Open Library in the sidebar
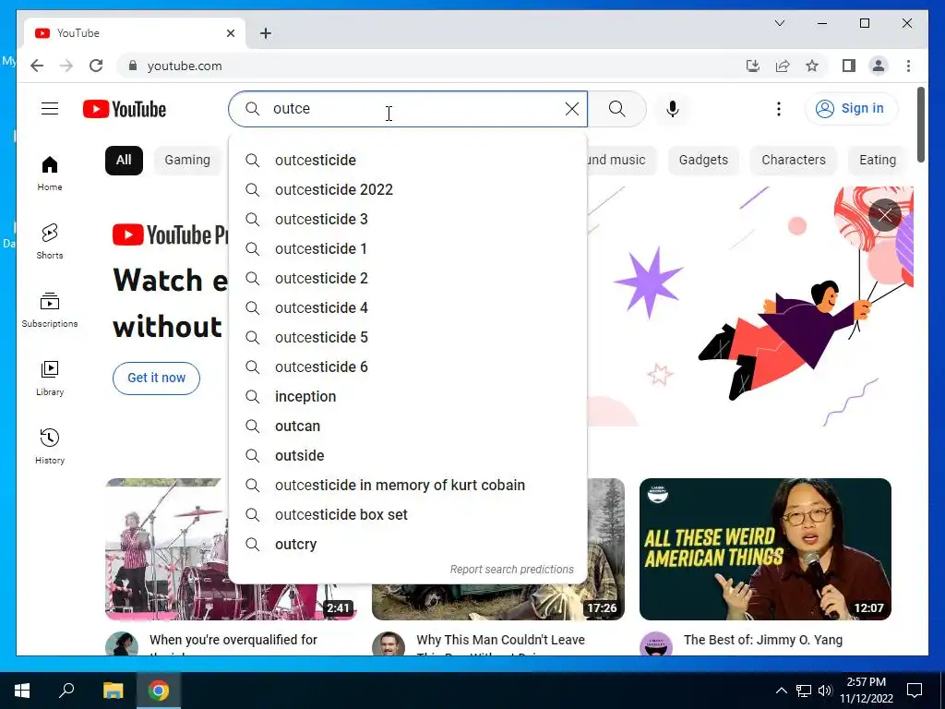 pos(50,378)
